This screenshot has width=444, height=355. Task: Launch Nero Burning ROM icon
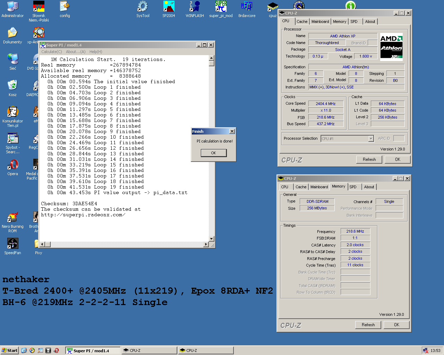click(12, 222)
